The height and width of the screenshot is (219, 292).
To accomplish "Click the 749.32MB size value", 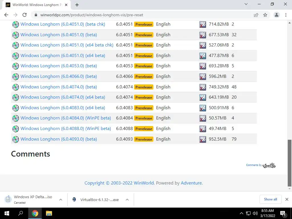I will click(219, 87).
